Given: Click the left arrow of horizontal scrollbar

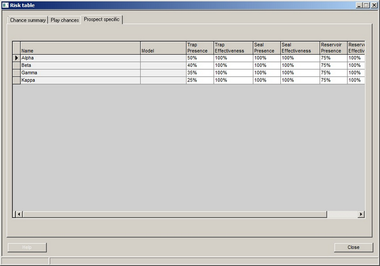Looking at the screenshot, I should click(19, 214).
